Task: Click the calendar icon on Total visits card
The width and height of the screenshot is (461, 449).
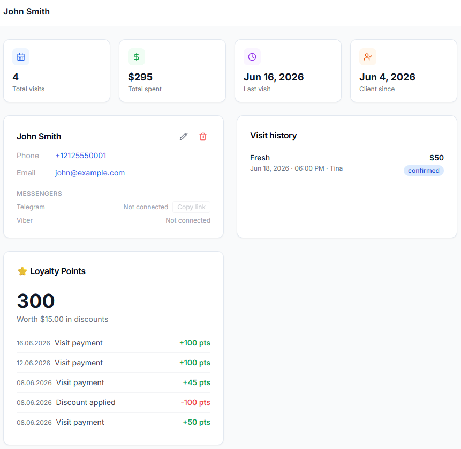Action: (21, 57)
